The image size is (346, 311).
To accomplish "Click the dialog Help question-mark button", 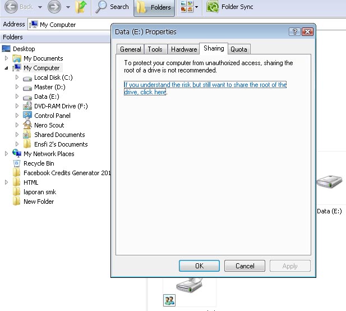I will [x=294, y=32].
